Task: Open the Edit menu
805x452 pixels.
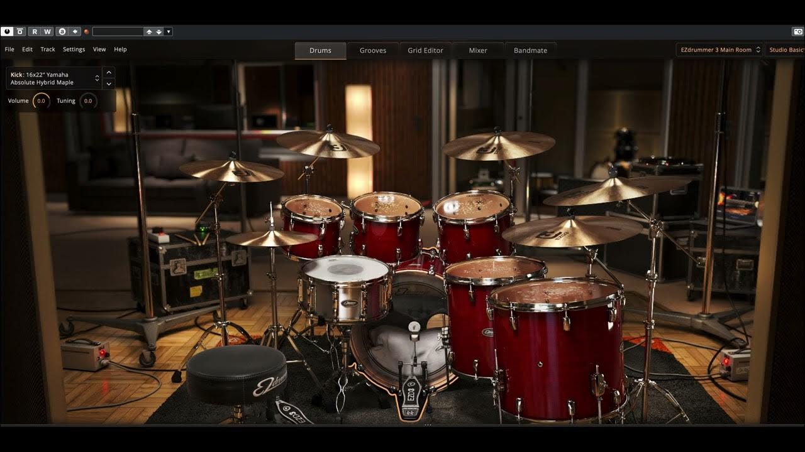Action: (28, 49)
